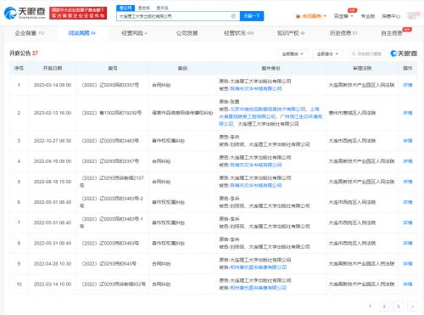Click the 天眼查 logo in the header

[x=25, y=13]
